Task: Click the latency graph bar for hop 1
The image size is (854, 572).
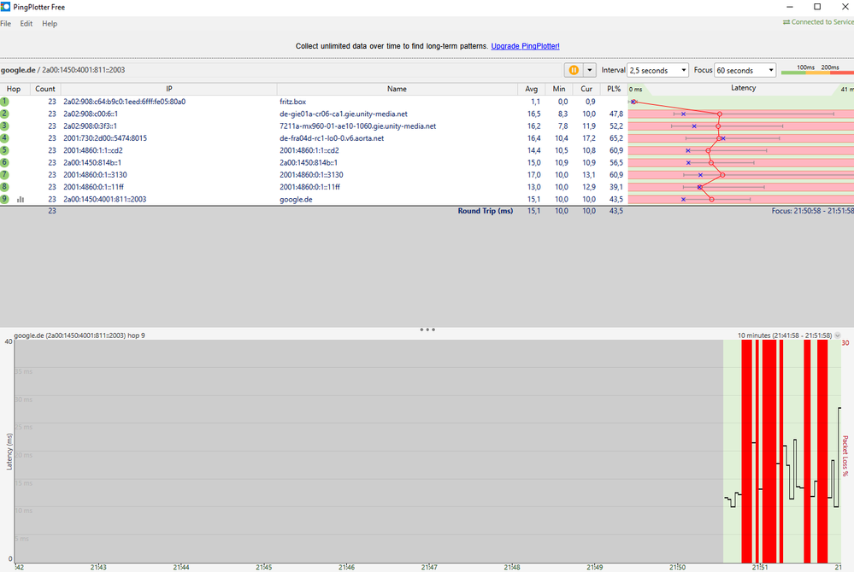Action: pos(740,102)
